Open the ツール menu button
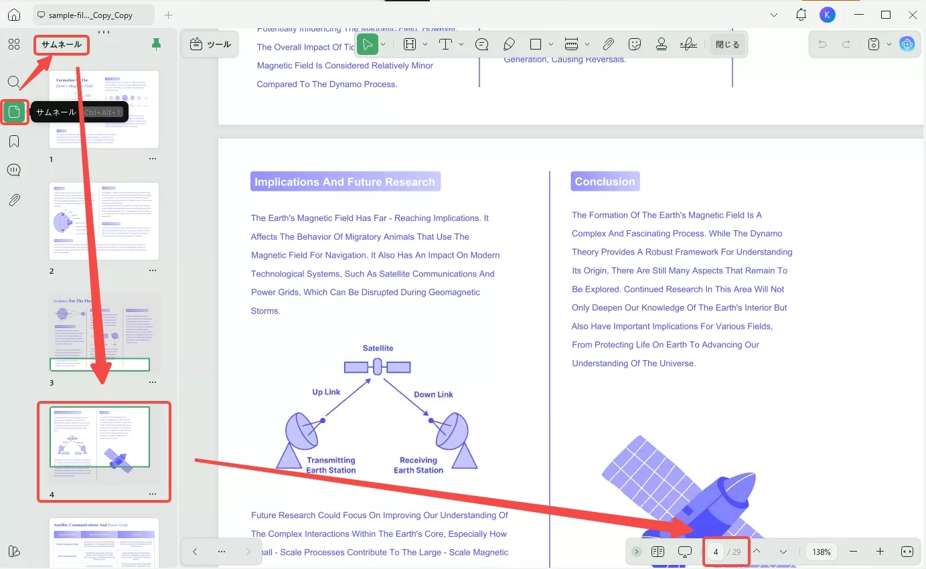Viewport: 926px width, 569px height. (x=210, y=44)
